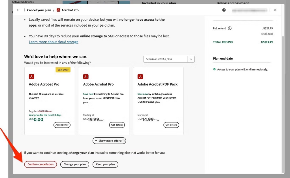
Task: Focus the Search or select a plan field
Action: point(165,59)
